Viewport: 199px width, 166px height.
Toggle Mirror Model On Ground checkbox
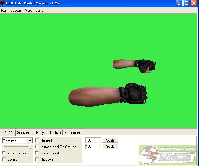click(37, 147)
